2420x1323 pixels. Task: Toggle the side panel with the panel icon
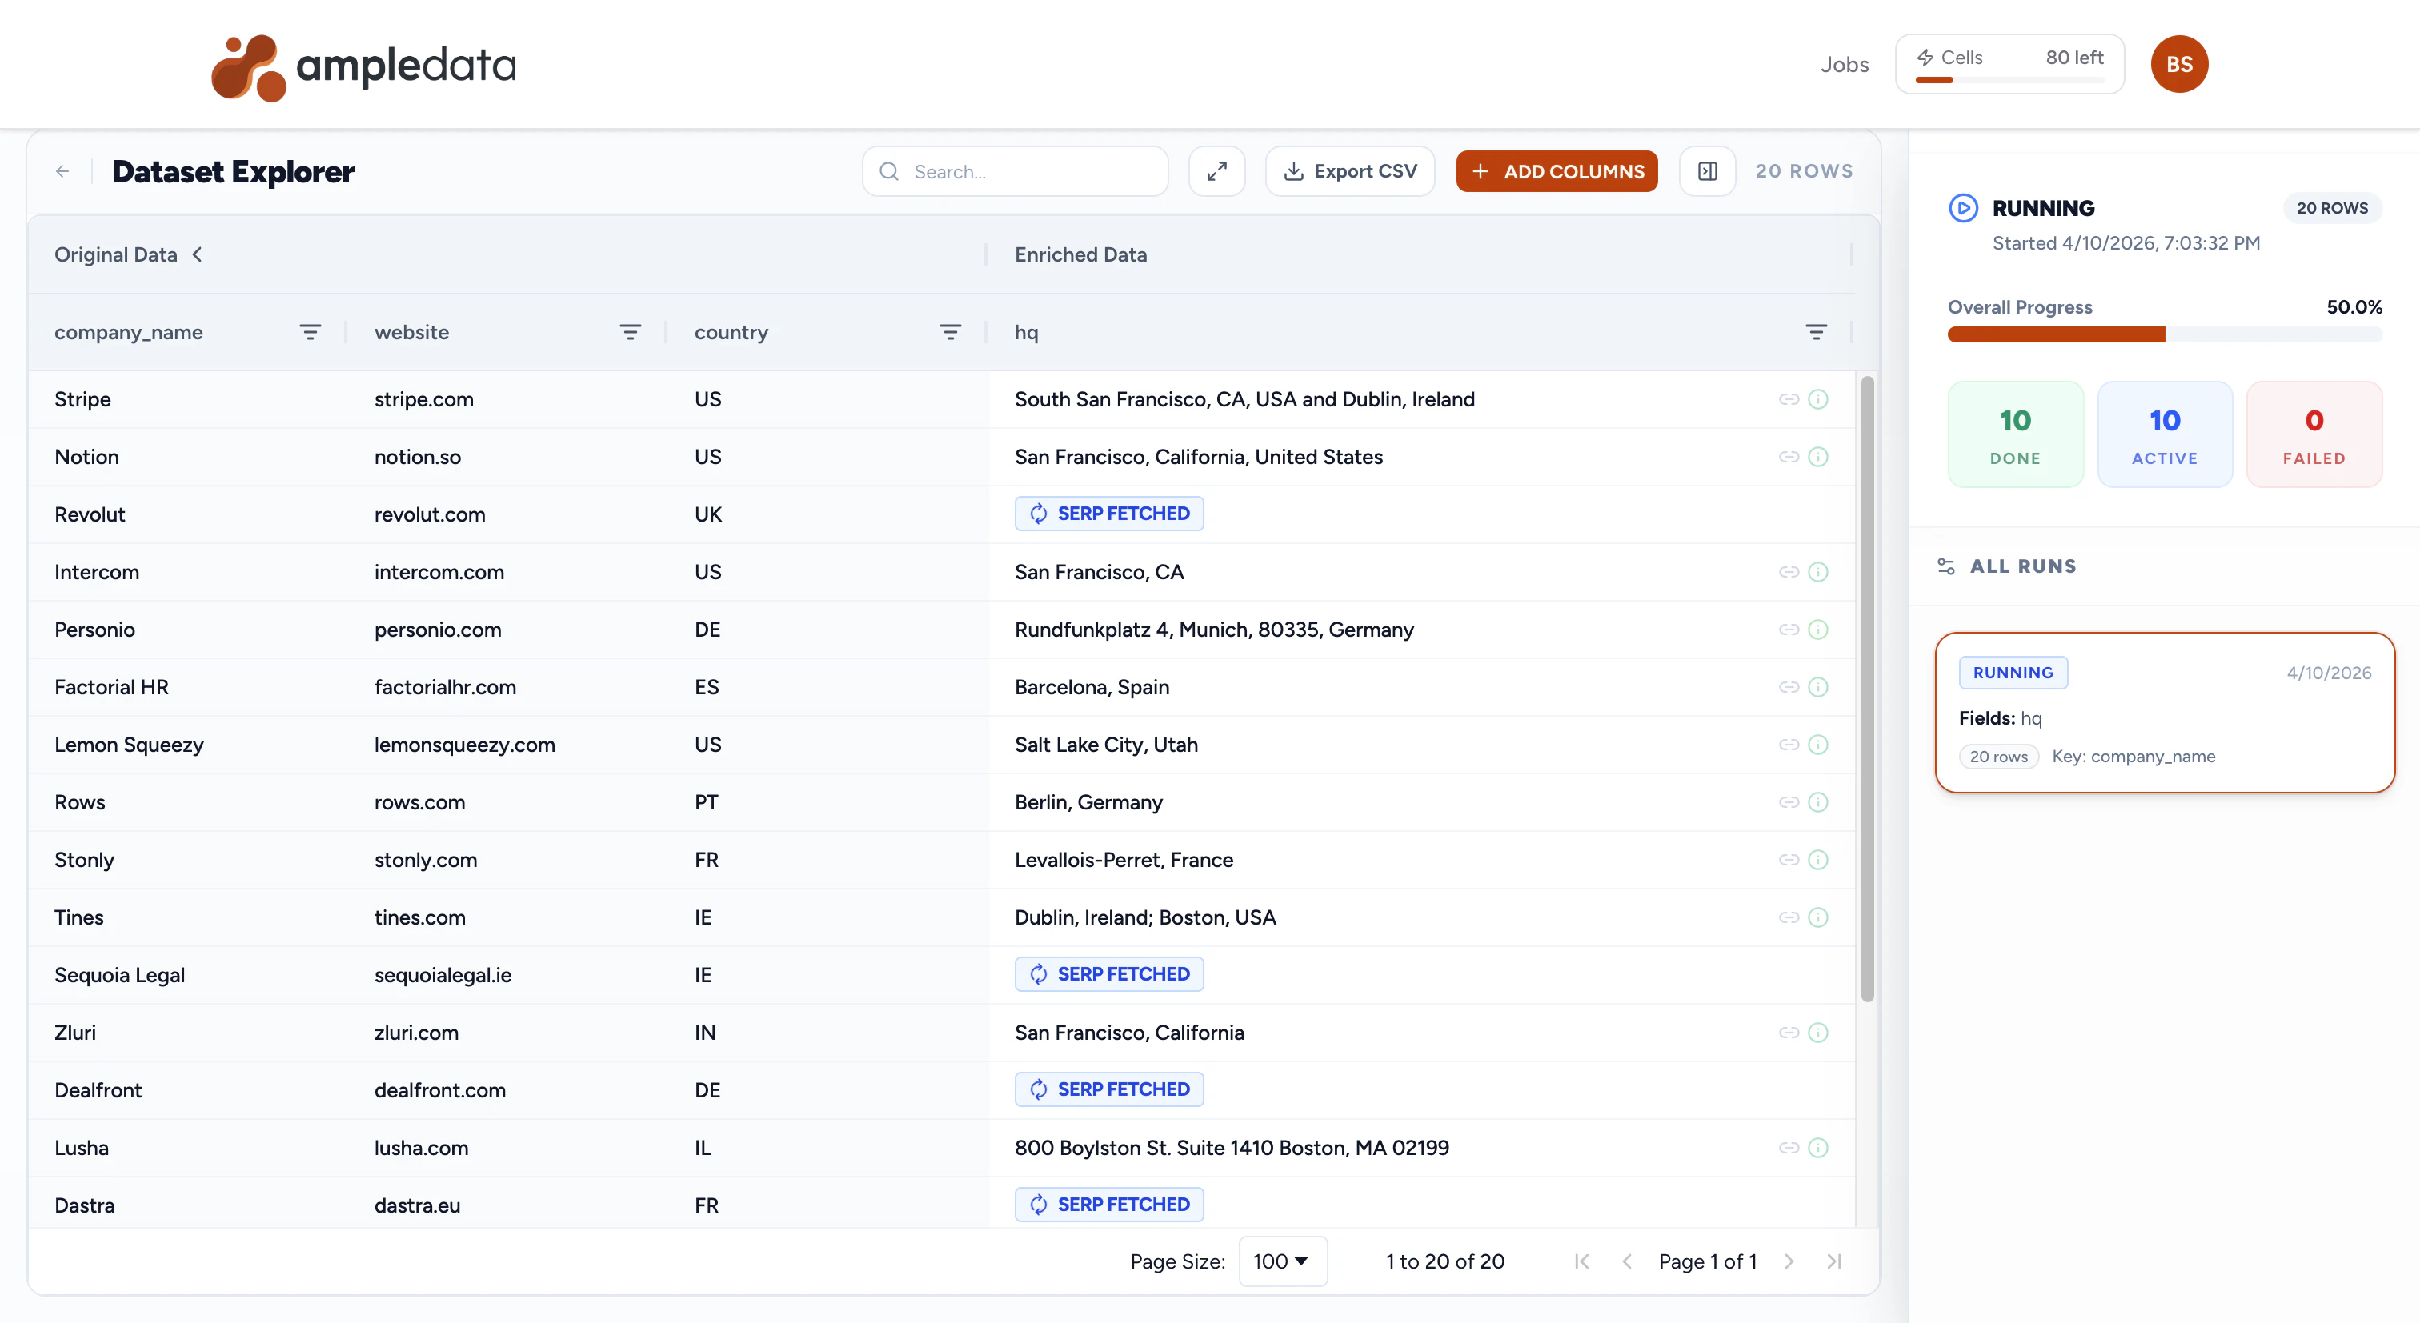pyautogui.click(x=1707, y=171)
